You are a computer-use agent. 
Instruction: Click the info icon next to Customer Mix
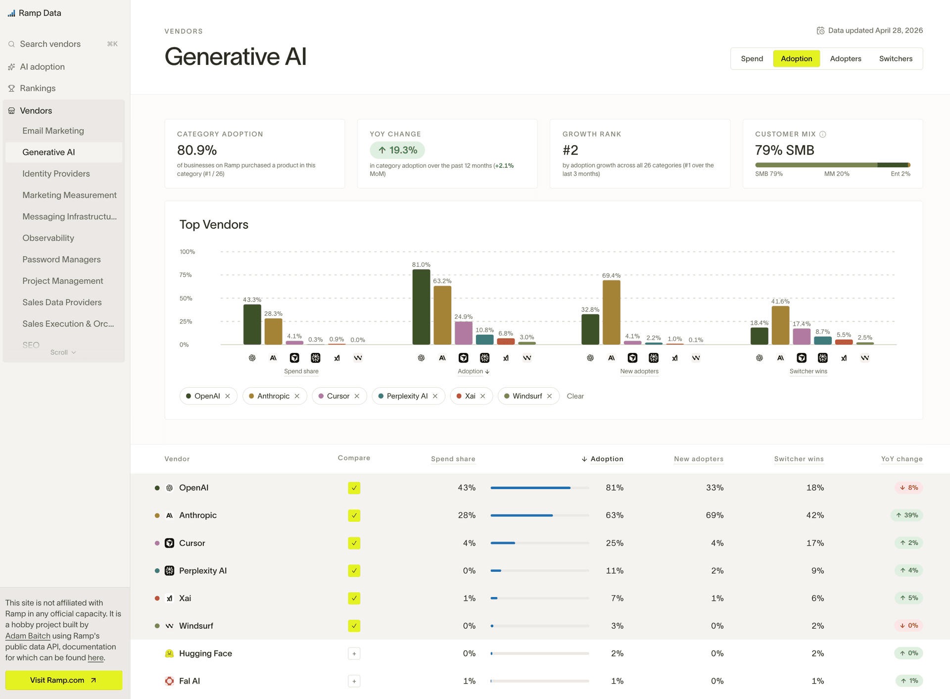click(823, 134)
